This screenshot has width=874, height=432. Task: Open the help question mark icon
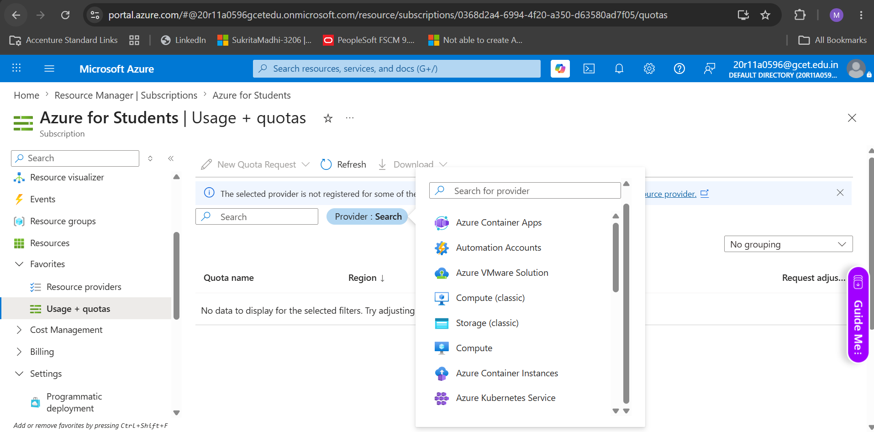pyautogui.click(x=679, y=68)
